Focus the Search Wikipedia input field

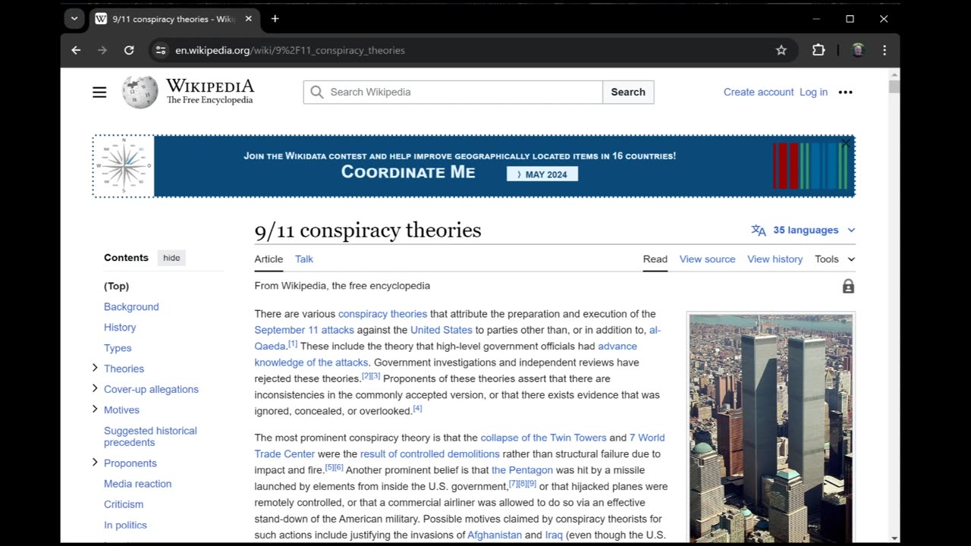pos(453,92)
